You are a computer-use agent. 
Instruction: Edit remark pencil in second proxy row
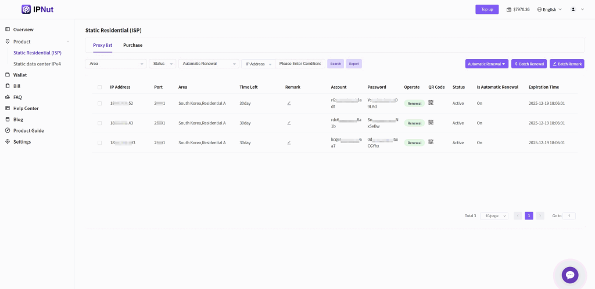289,123
